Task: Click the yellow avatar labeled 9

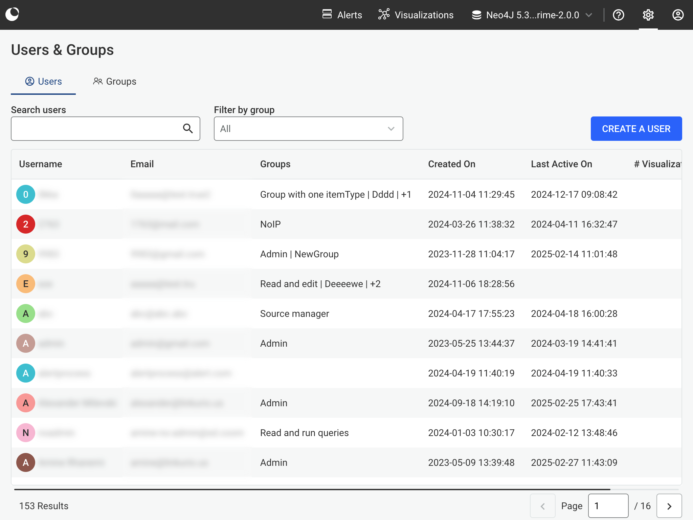Action: tap(26, 254)
